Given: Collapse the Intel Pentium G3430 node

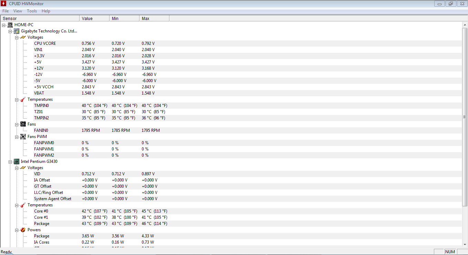Looking at the screenshot, I should point(10,161).
